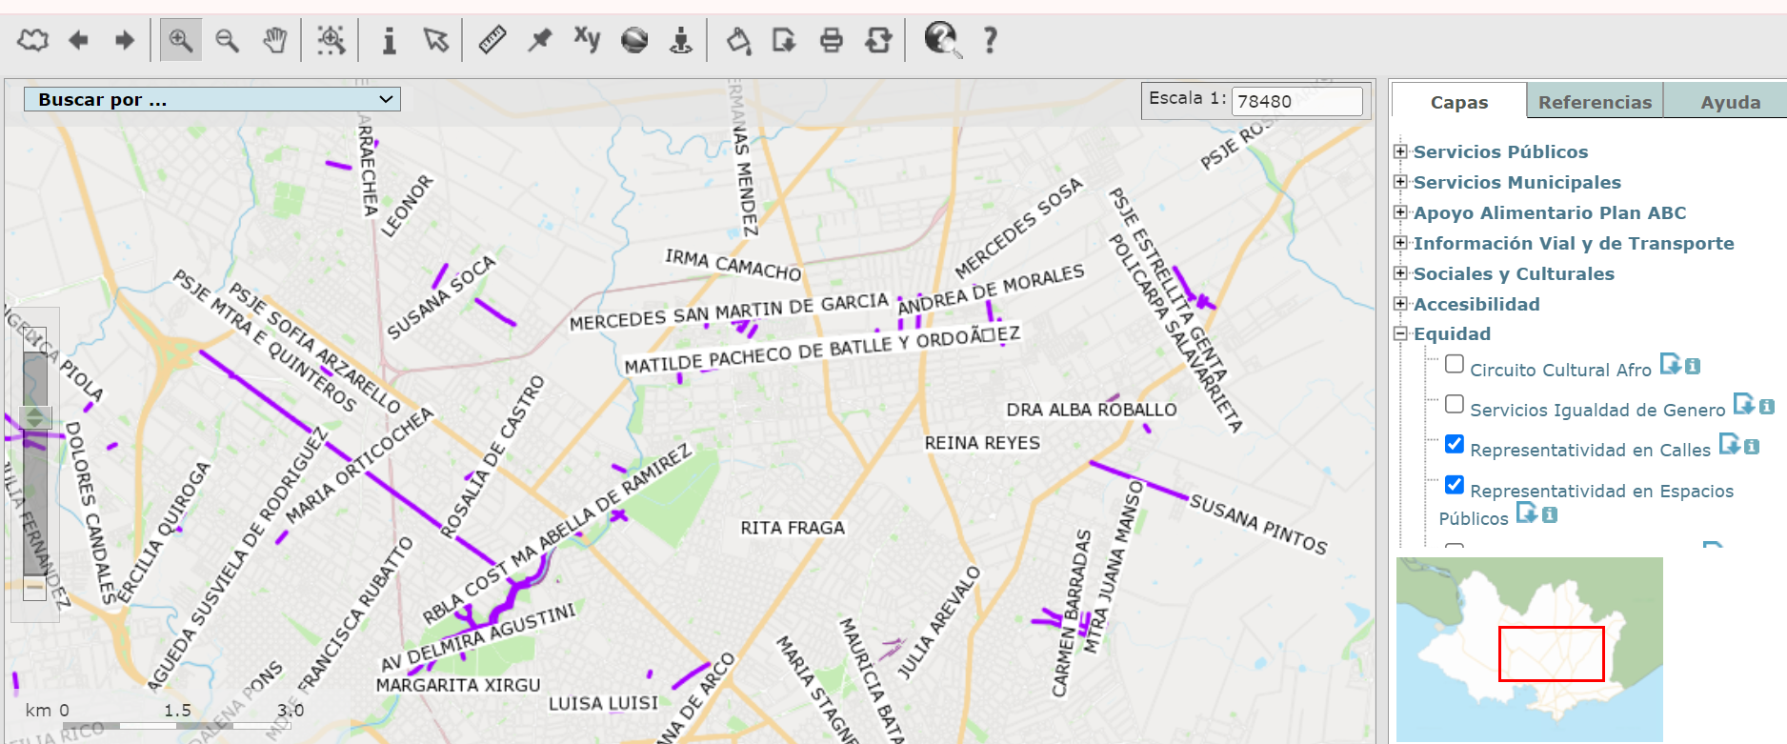
Task: Click the full extent map outline icon
Action: coord(33,40)
